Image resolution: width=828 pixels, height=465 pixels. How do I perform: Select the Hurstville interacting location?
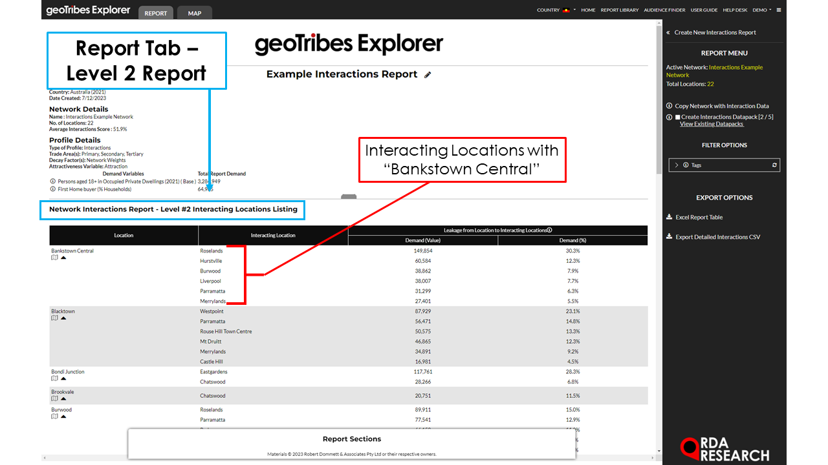(211, 261)
